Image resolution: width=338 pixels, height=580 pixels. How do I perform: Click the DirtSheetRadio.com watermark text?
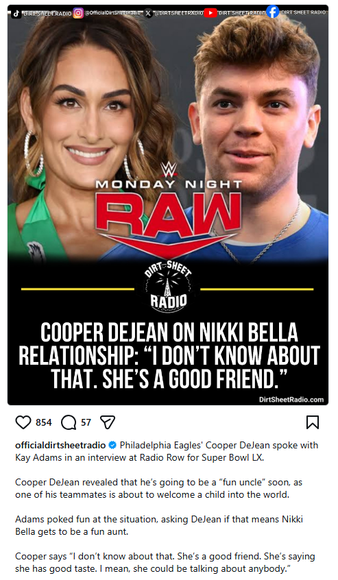tap(291, 399)
